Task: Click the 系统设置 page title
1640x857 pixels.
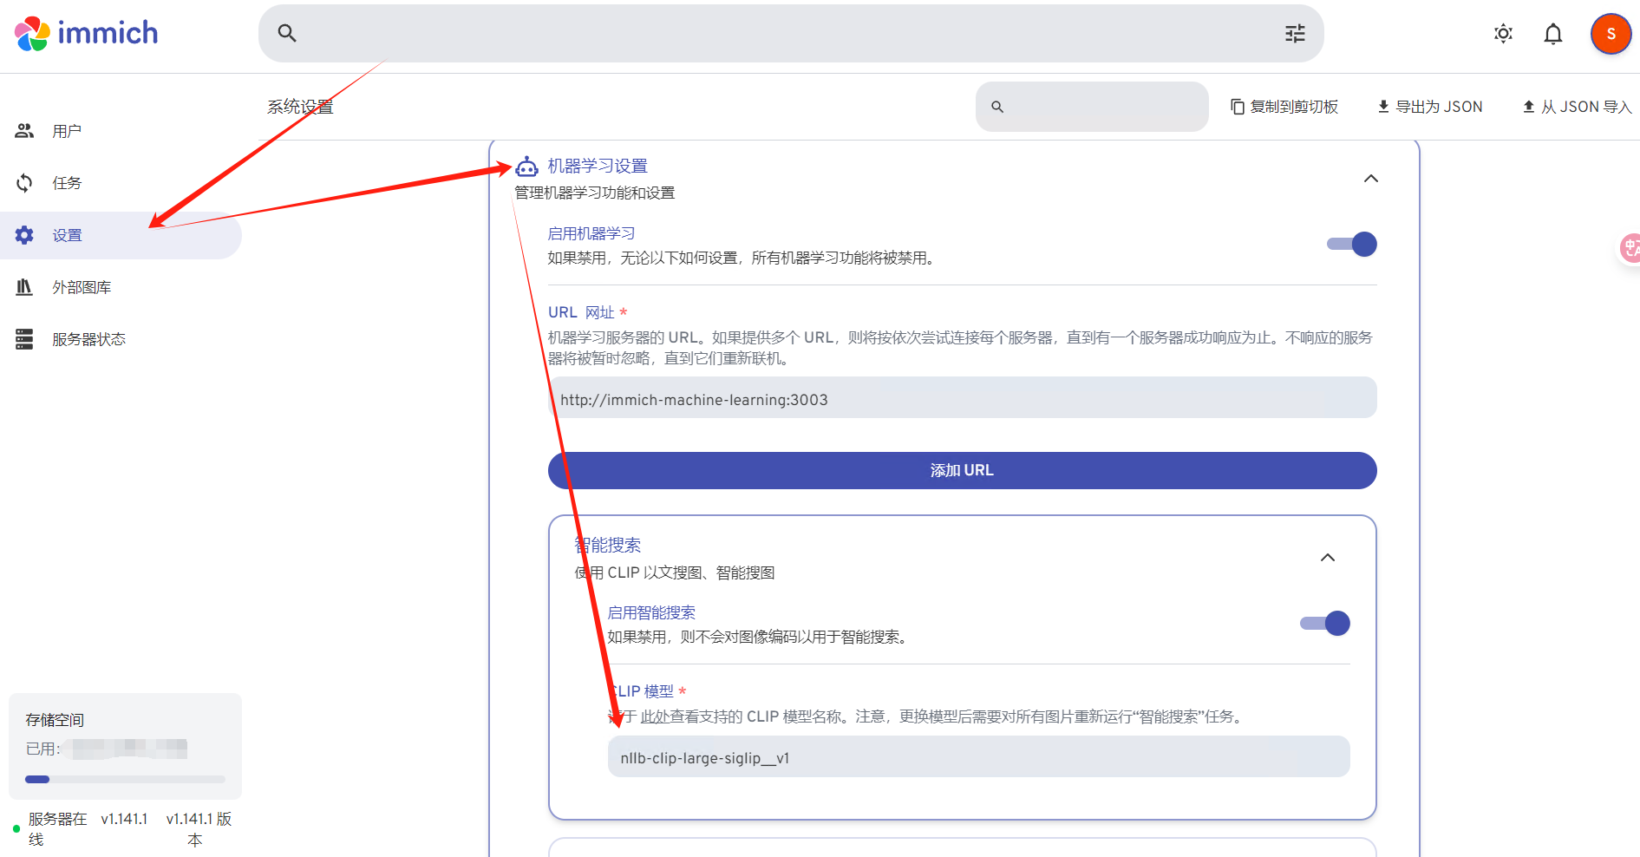Action: (x=300, y=107)
